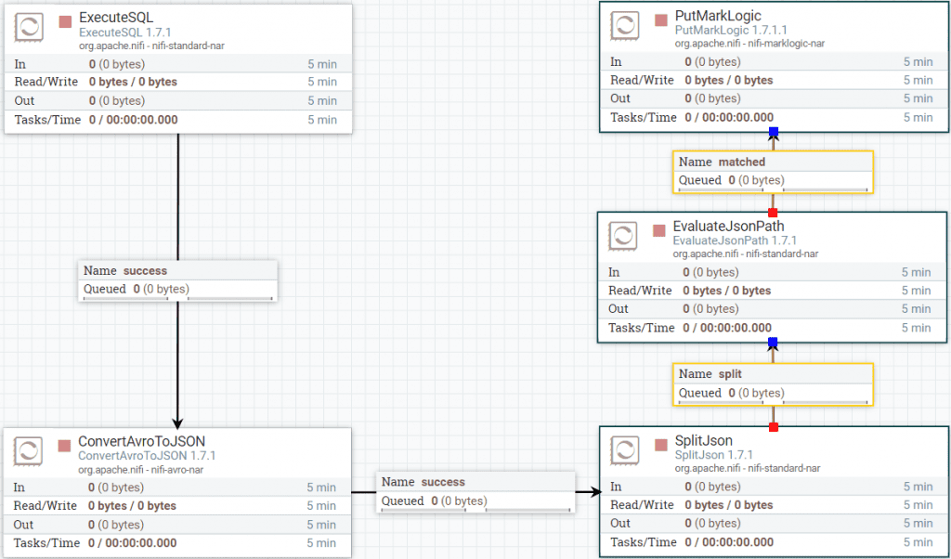The width and height of the screenshot is (951, 559).
Task: Click the ExecuteSQL processor icon
Action: [x=30, y=28]
